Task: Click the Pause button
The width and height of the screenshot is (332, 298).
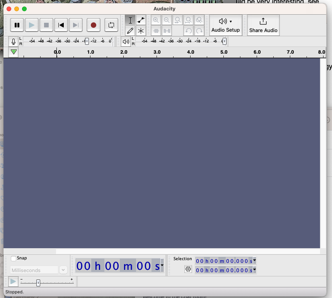Action: pos(17,25)
